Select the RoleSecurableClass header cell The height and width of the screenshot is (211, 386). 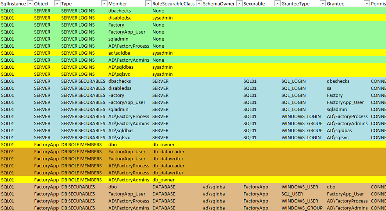pos(173,4)
